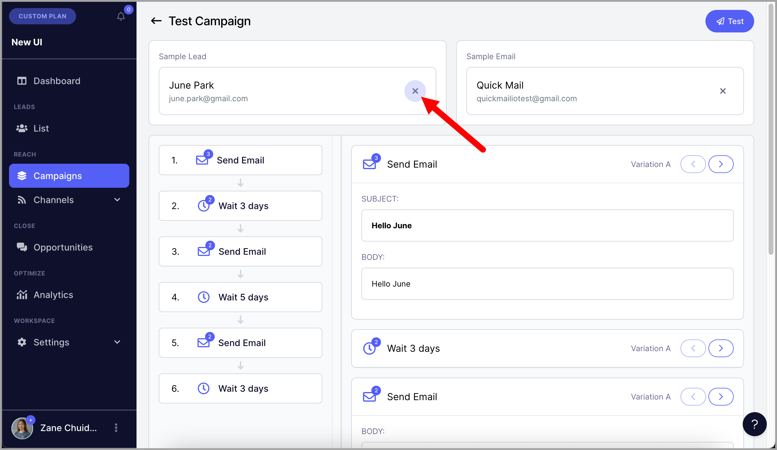Click the Opportunities chat icon

22,247
